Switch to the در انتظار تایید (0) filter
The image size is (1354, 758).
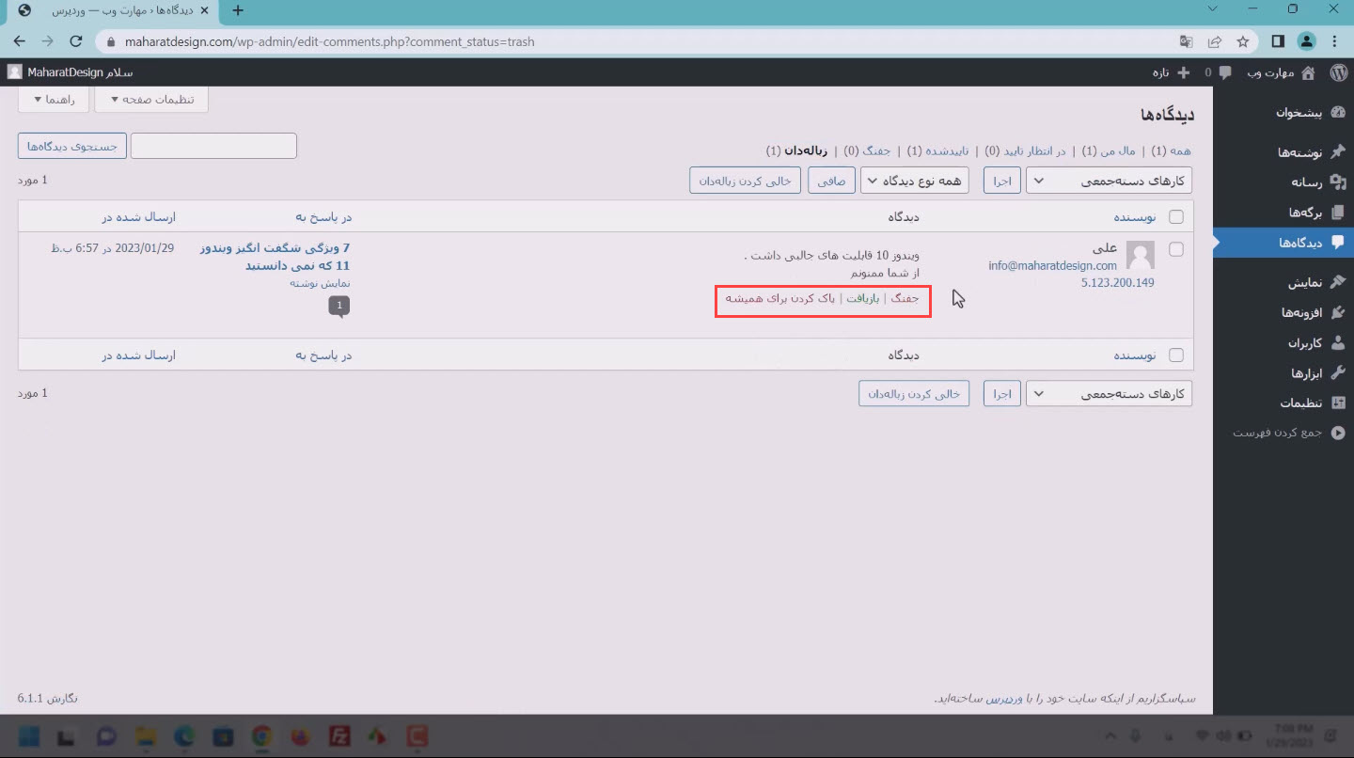[x=1025, y=150]
